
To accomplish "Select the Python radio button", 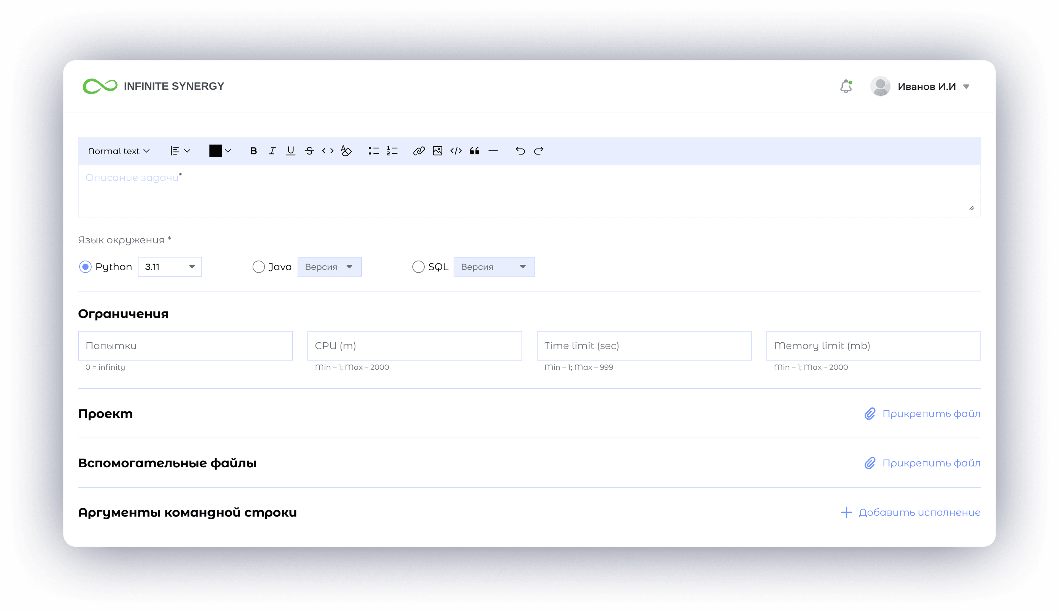I will pyautogui.click(x=85, y=266).
